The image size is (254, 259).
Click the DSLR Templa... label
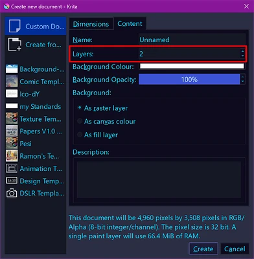coord(41,194)
